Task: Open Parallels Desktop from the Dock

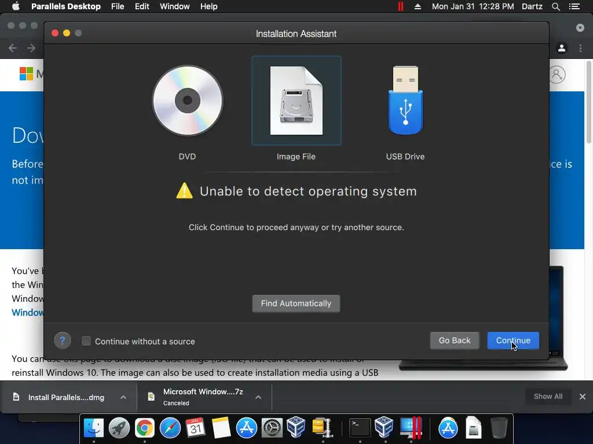Action: coord(411,428)
